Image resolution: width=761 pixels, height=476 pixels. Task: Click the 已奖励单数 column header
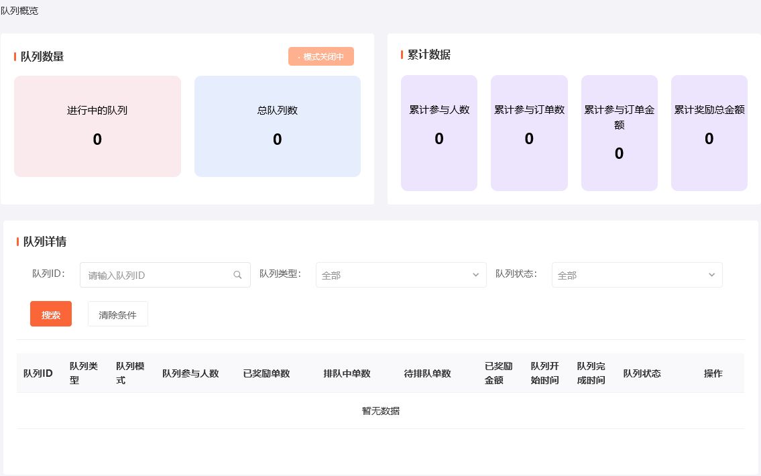[x=266, y=373]
